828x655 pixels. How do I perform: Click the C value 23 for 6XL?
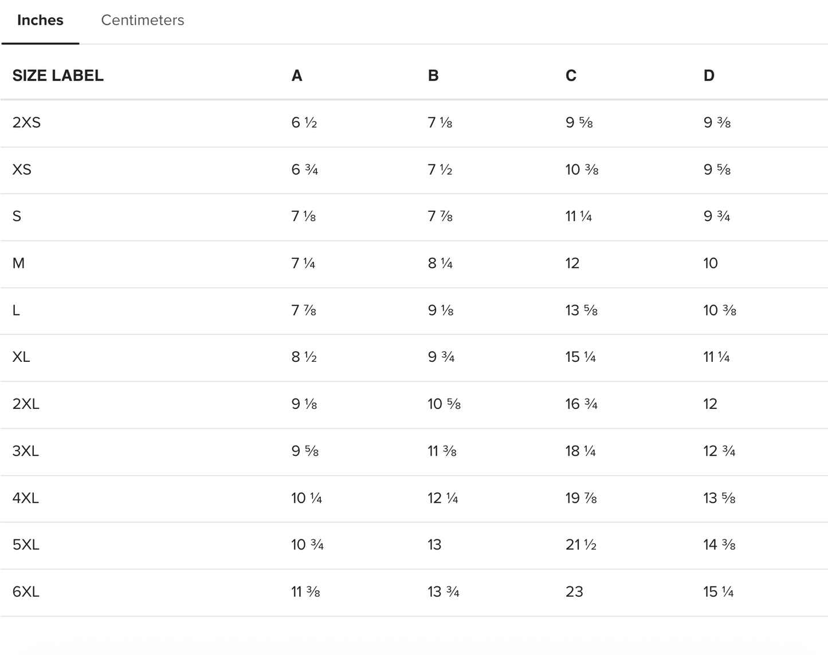tap(574, 592)
